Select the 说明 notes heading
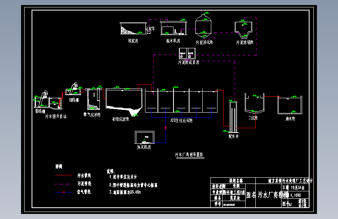 111,171
